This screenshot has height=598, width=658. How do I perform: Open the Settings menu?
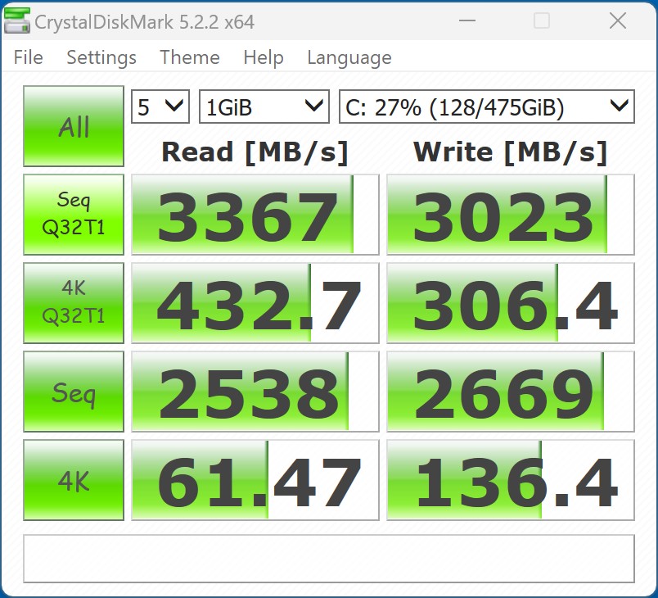tap(101, 57)
